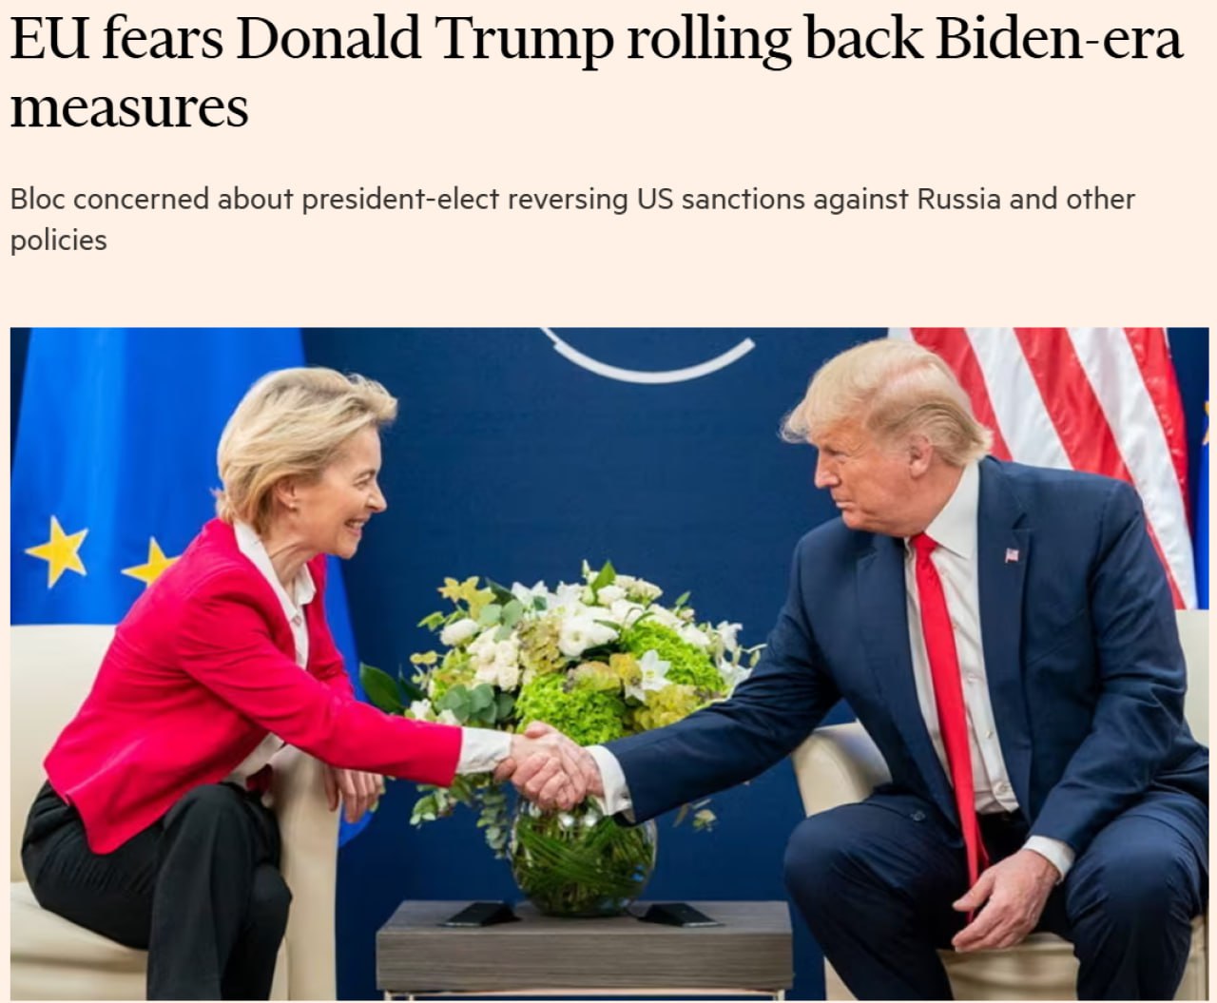Click the gray coffee table

coord(585,946)
